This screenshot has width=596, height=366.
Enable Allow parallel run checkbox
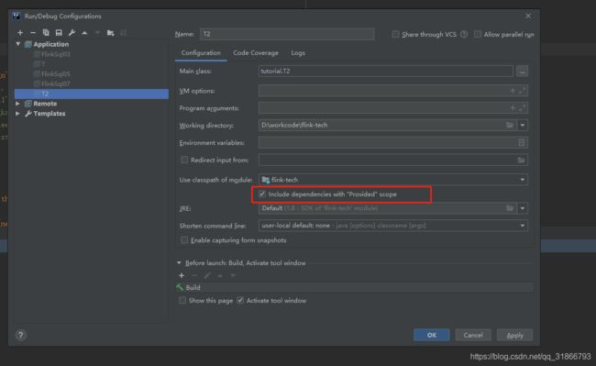point(478,34)
